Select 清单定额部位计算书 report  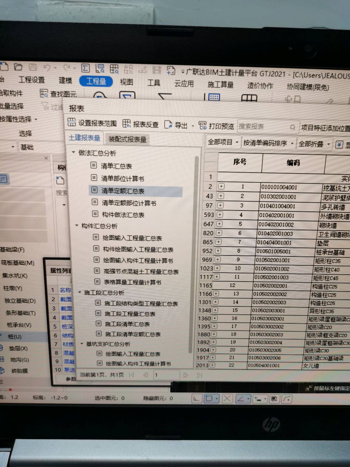coord(129,203)
